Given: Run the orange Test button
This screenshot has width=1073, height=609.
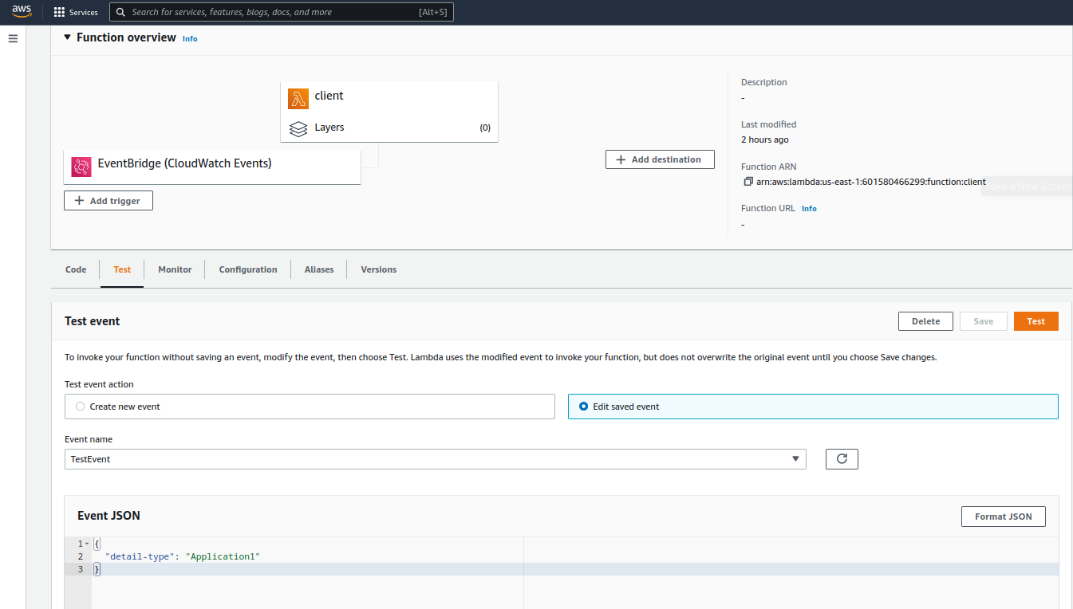Looking at the screenshot, I should 1036,321.
